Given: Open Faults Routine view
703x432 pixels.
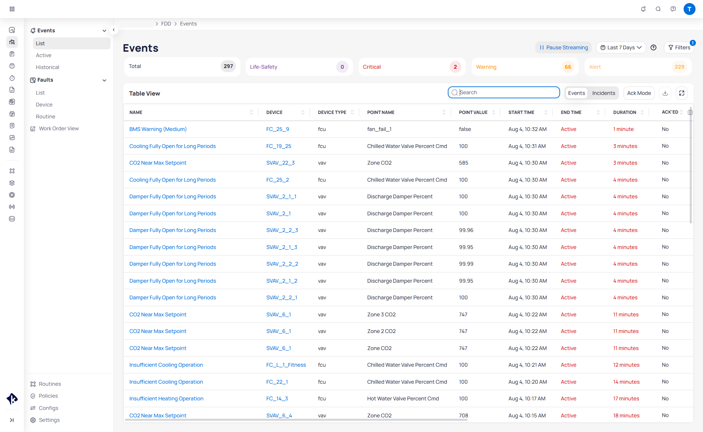Looking at the screenshot, I should point(45,117).
